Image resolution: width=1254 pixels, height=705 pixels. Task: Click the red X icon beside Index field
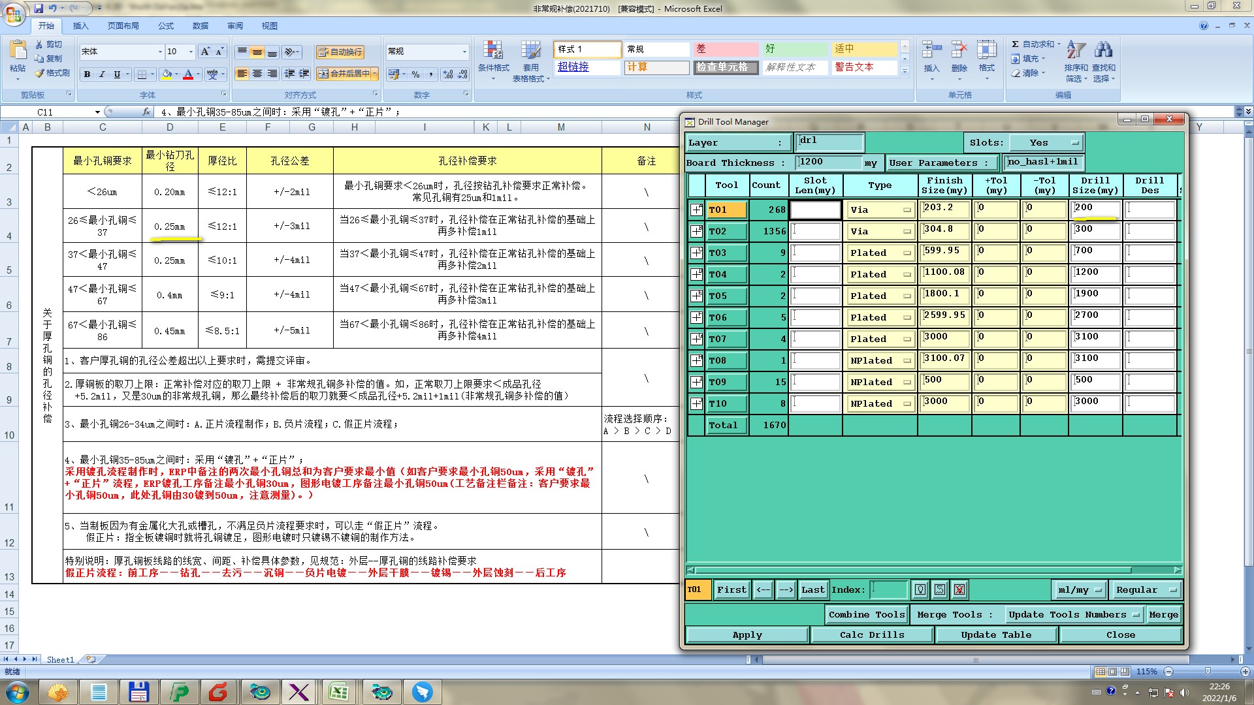point(959,590)
